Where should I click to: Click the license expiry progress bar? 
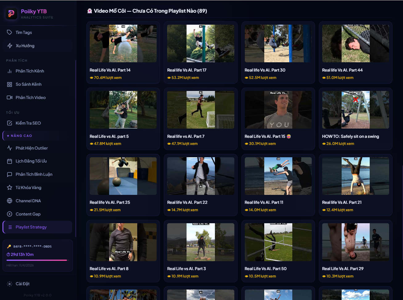click(x=37, y=260)
